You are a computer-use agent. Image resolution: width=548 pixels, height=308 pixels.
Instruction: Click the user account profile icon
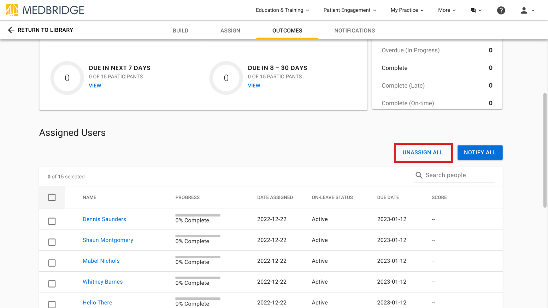coord(524,10)
